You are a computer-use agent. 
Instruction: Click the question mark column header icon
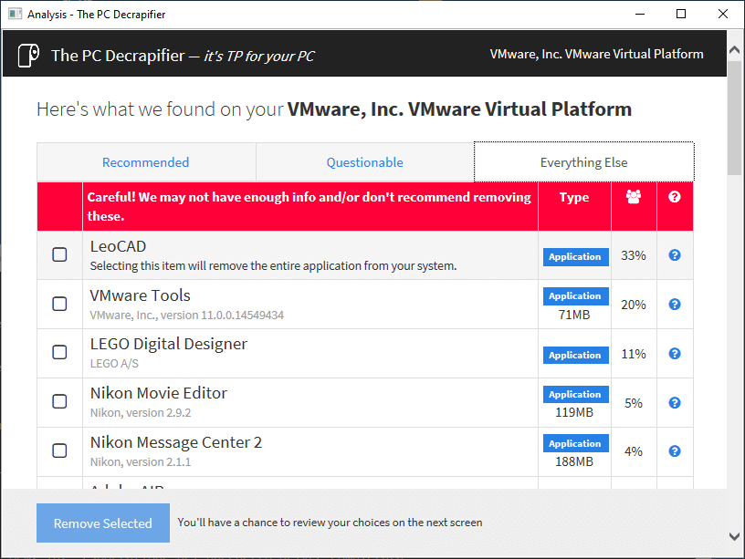(x=674, y=196)
